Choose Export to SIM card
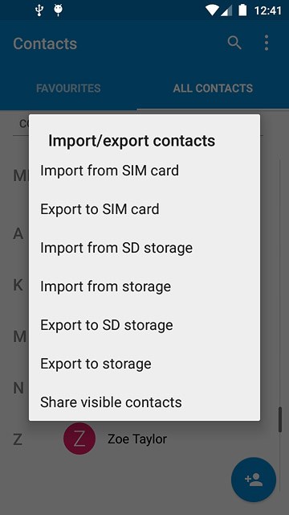 tap(144, 209)
